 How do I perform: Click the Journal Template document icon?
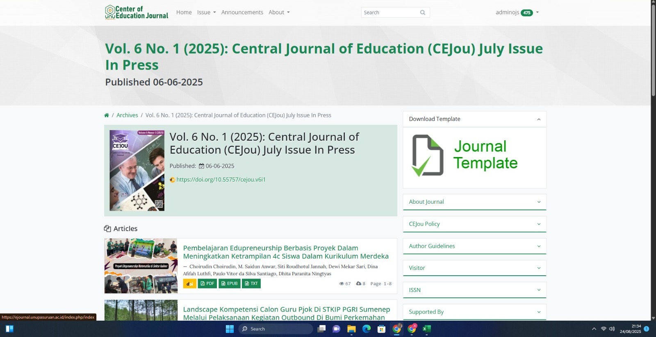[x=428, y=155]
